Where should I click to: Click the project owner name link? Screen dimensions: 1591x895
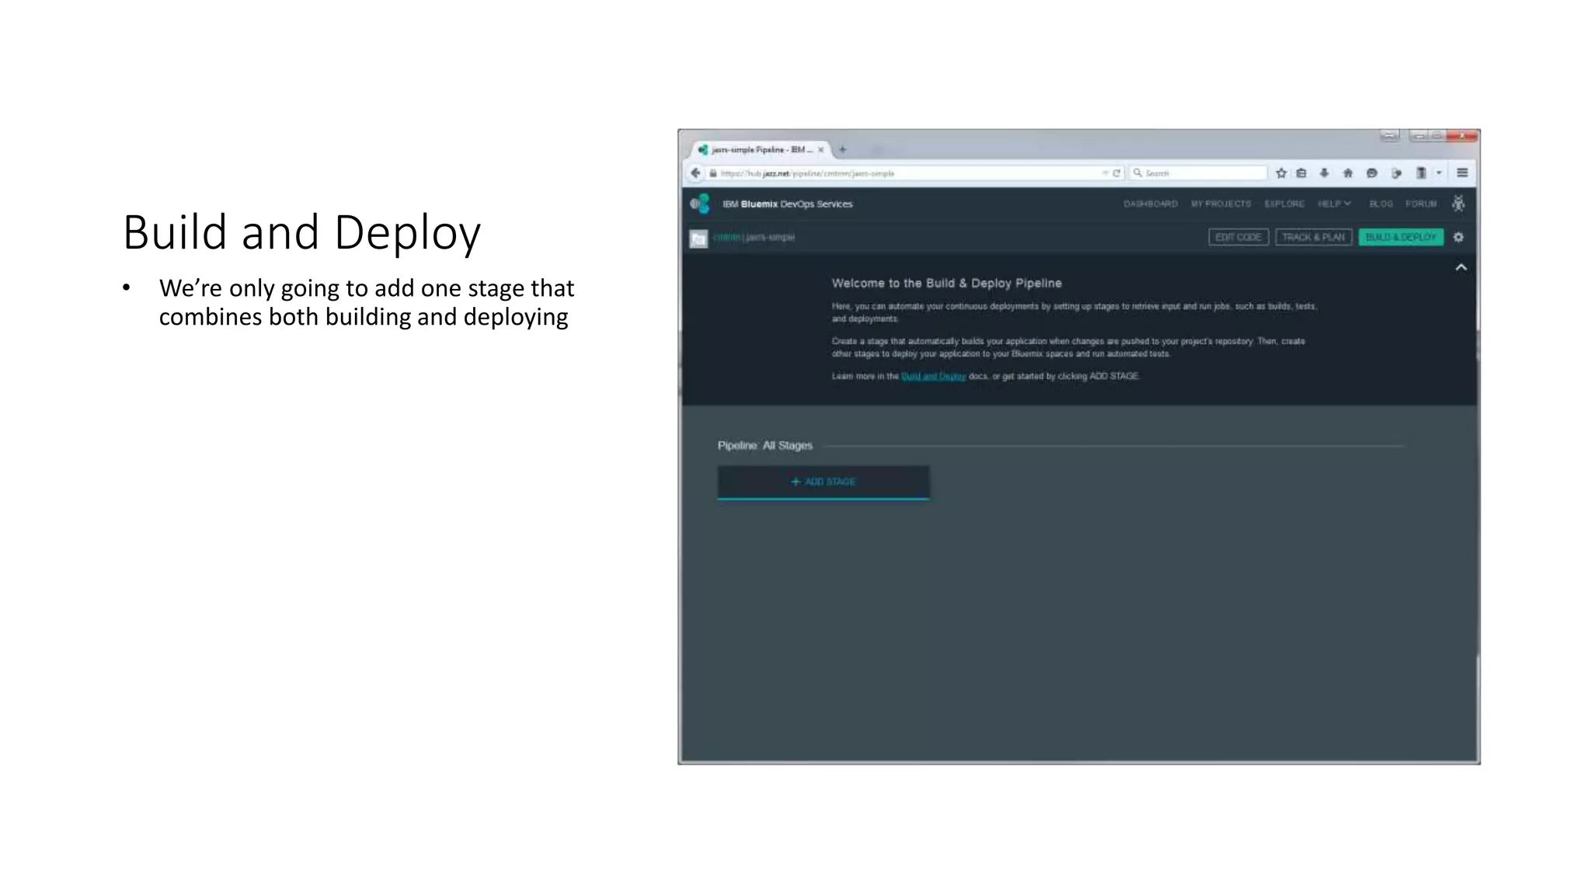[726, 237]
